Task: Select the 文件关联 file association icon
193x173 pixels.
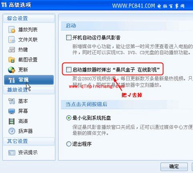Action: 12,40
